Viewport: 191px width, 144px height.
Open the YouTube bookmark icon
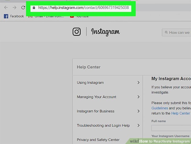click(72, 17)
